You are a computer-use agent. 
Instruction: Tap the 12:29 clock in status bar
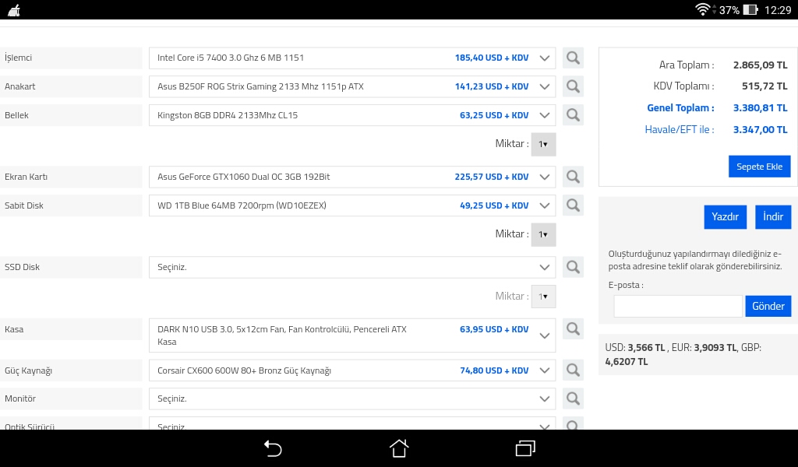coord(778,9)
